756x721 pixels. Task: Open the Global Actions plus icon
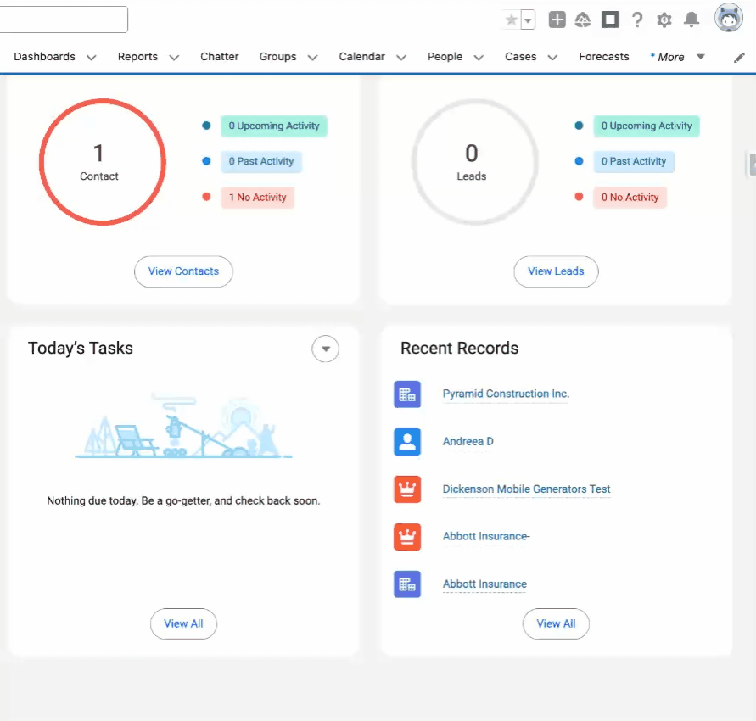pos(557,20)
